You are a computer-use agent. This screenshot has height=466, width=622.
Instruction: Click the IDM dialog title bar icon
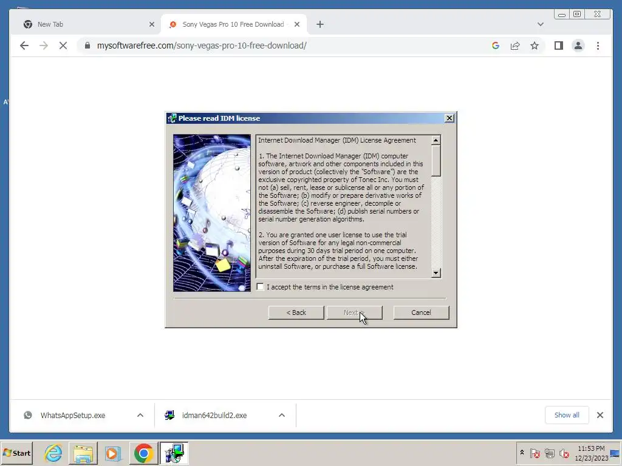click(172, 118)
